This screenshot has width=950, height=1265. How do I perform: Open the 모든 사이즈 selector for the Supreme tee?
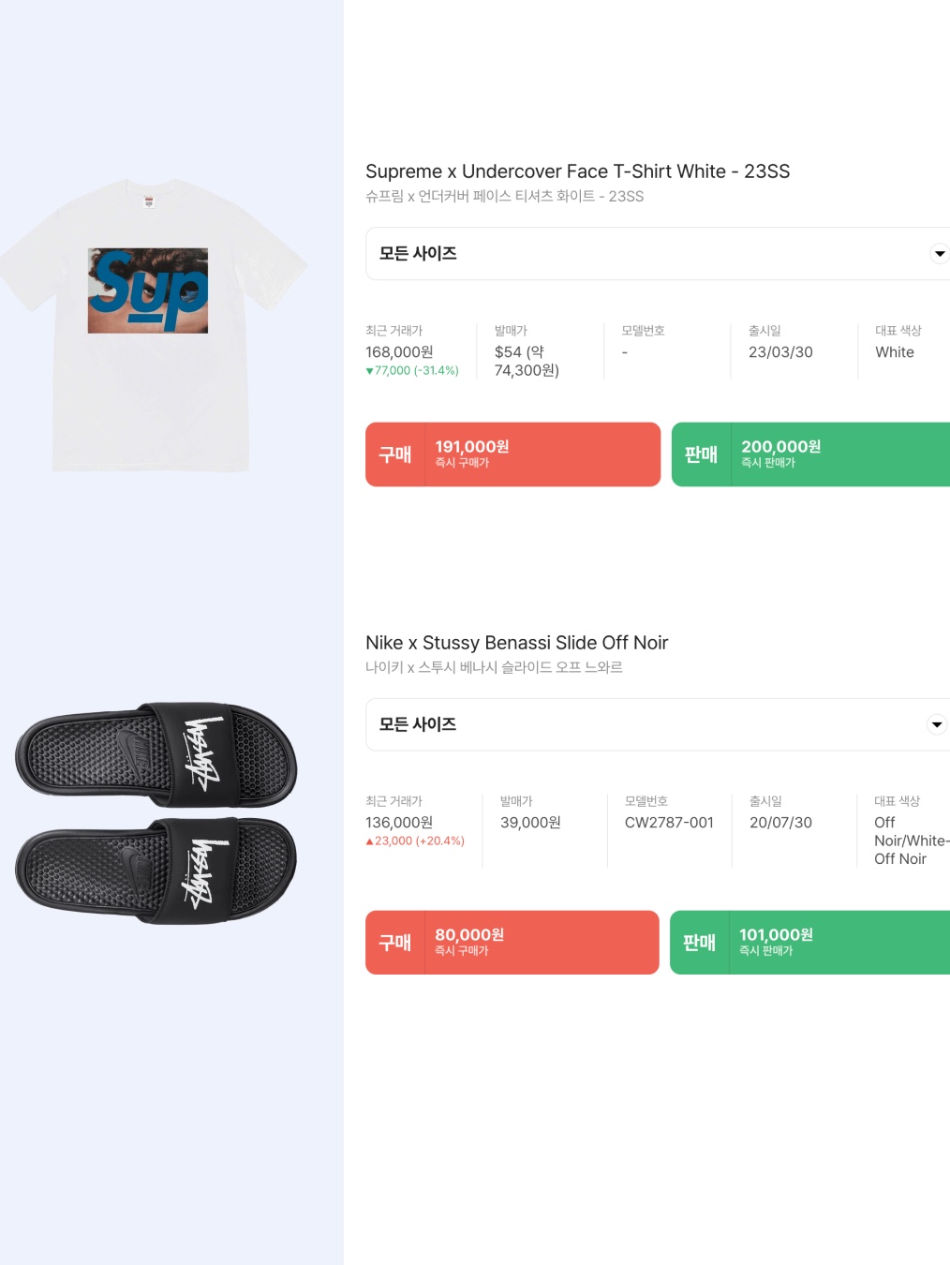658,254
